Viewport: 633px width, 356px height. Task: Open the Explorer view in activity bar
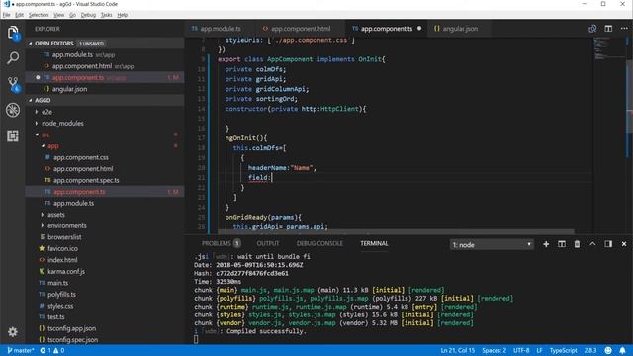click(x=13, y=33)
